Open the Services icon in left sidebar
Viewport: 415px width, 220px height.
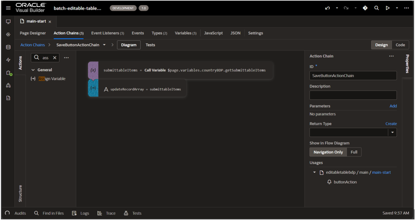(8, 34)
